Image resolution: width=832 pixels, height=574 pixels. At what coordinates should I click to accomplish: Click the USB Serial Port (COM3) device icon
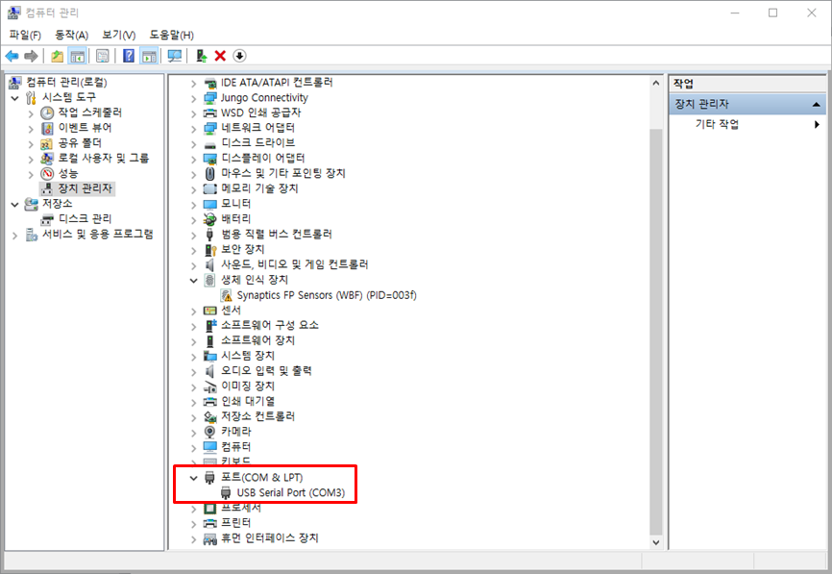tap(226, 493)
